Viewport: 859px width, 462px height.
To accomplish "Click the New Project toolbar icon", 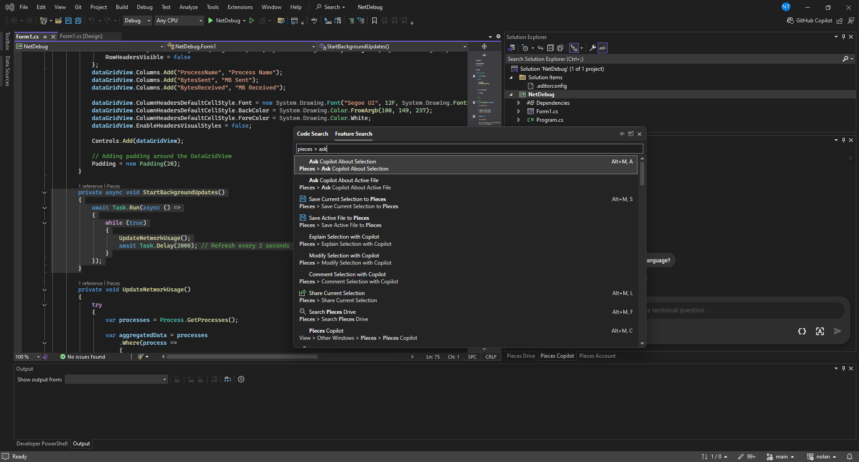I will tap(43, 21).
